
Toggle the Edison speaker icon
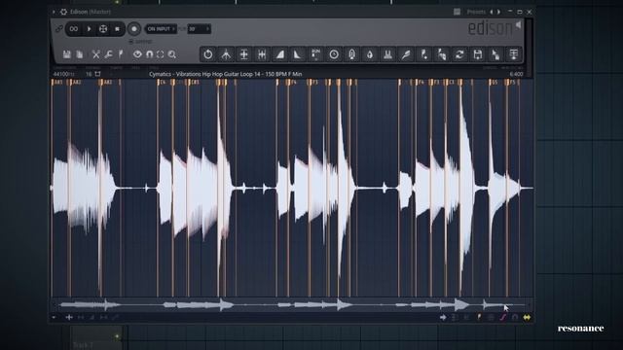(519, 26)
